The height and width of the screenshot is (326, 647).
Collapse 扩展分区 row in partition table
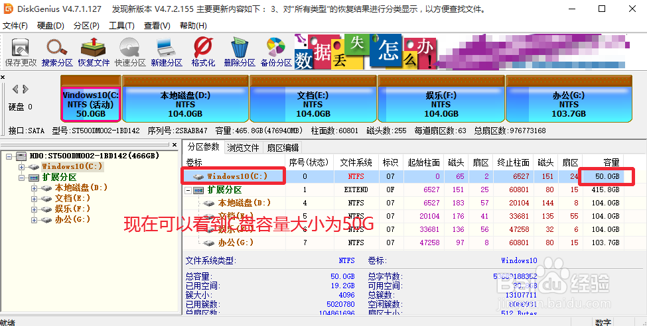[188, 190]
